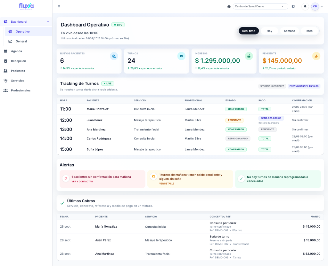328x266 pixels.
Task: Select the 11:00 María González row
Action: [x=190, y=109]
